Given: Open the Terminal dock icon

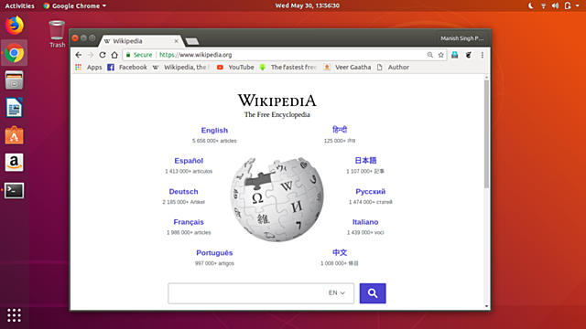Looking at the screenshot, I should click(x=15, y=190).
